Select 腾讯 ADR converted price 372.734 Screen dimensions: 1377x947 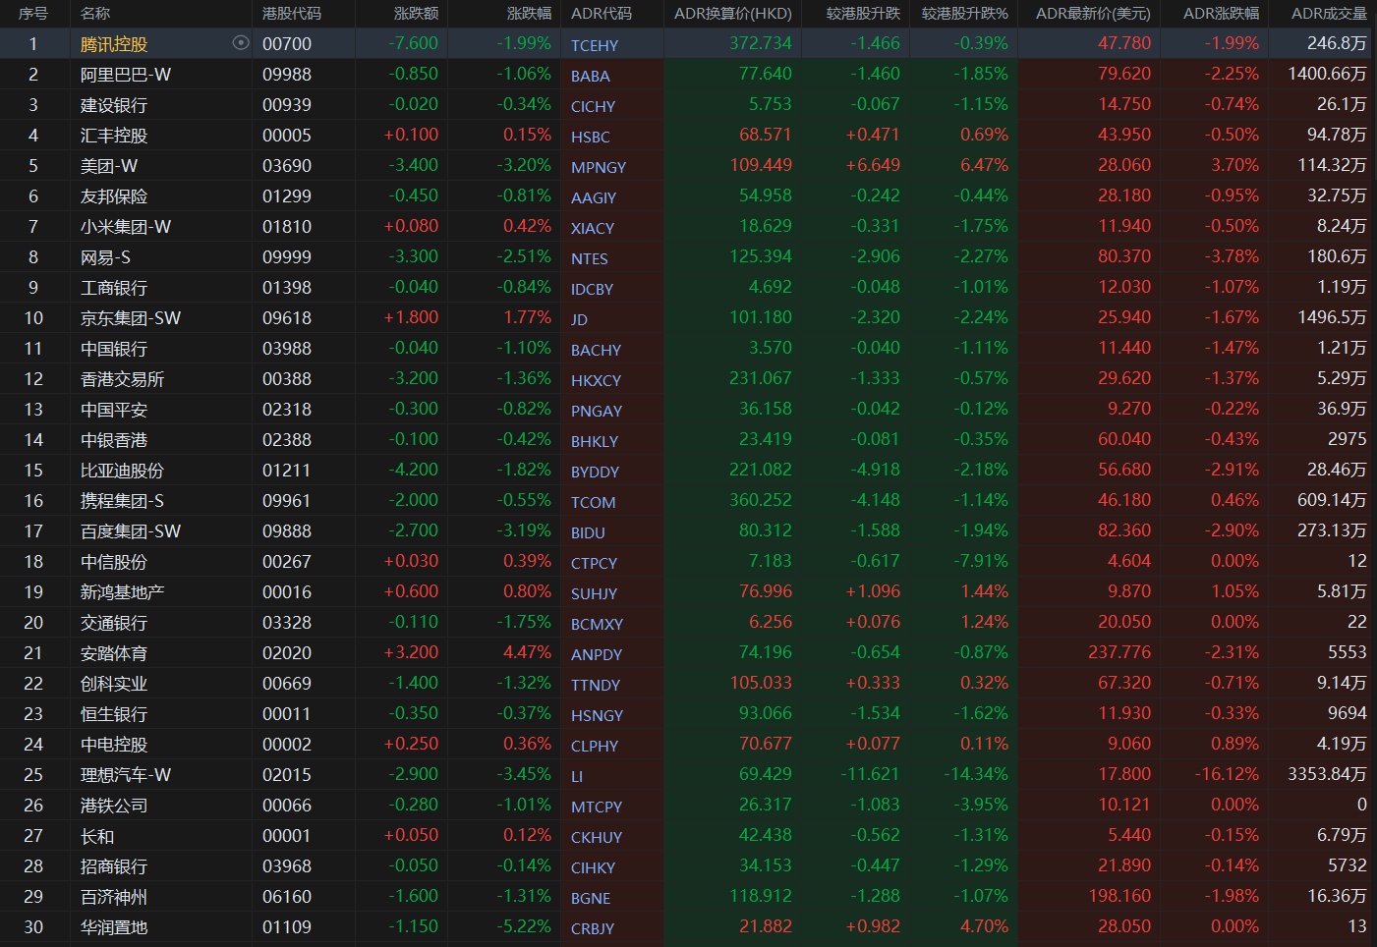pos(761,43)
